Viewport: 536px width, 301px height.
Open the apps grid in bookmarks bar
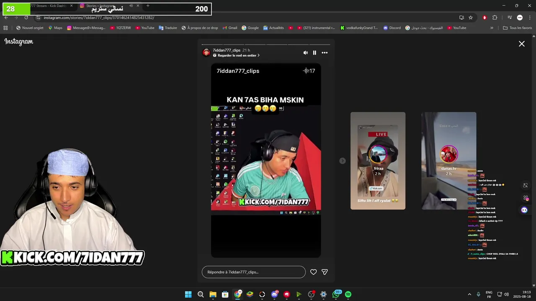[x=5, y=28]
